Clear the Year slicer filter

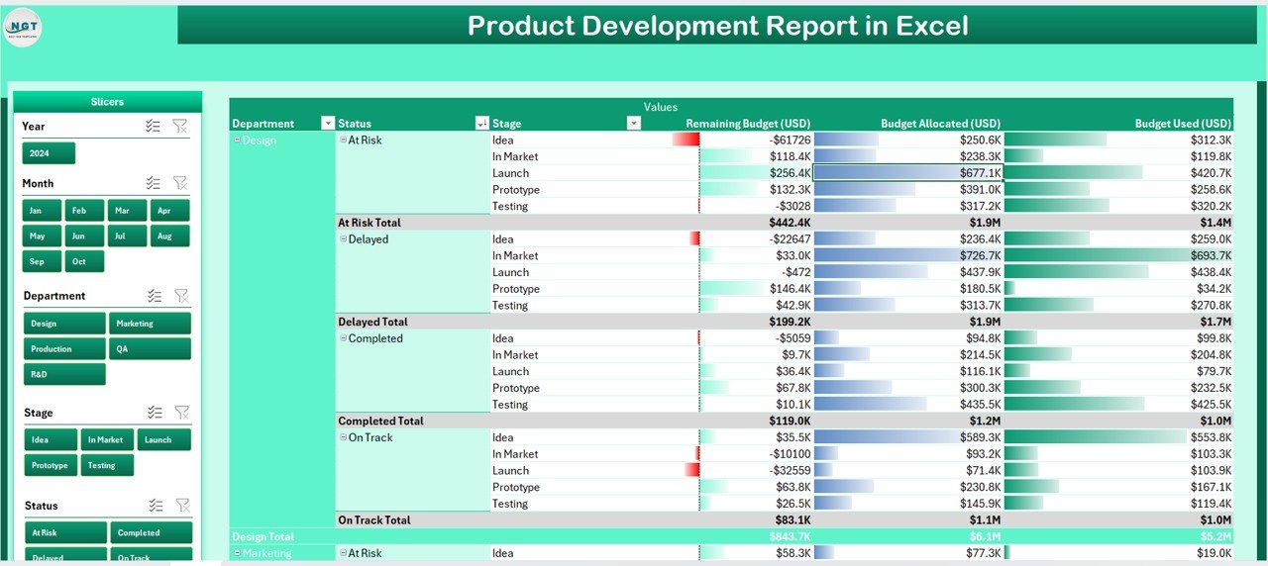179,126
